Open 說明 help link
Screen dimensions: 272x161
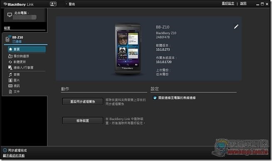point(243,3)
